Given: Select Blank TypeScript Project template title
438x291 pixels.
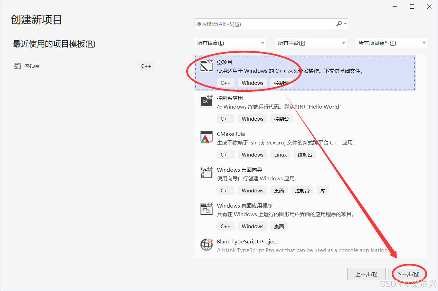Looking at the screenshot, I should pyautogui.click(x=247, y=241).
